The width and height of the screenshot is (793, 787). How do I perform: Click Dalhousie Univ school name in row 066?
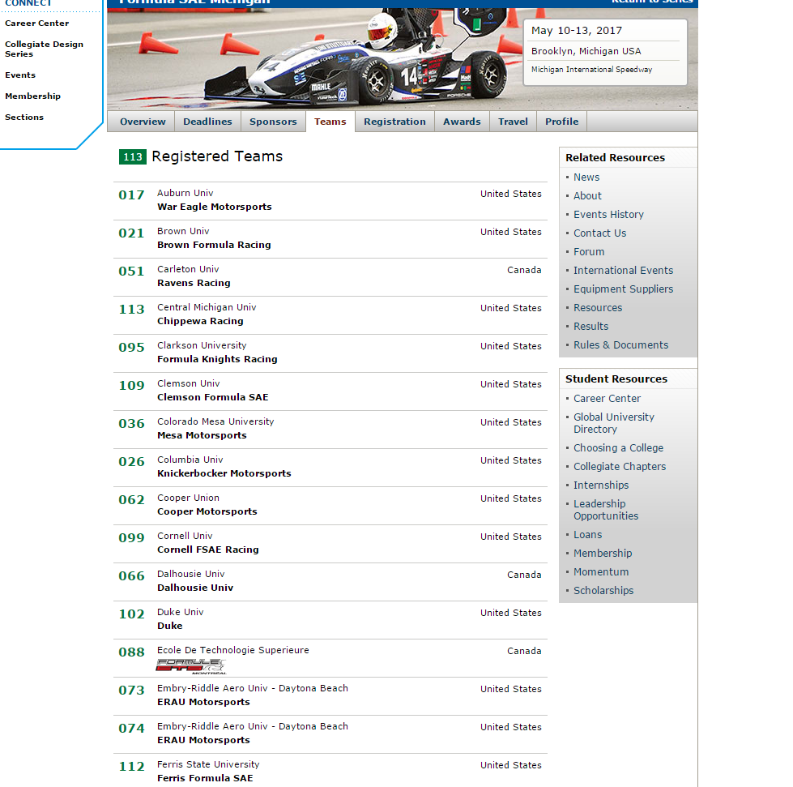[x=190, y=574]
